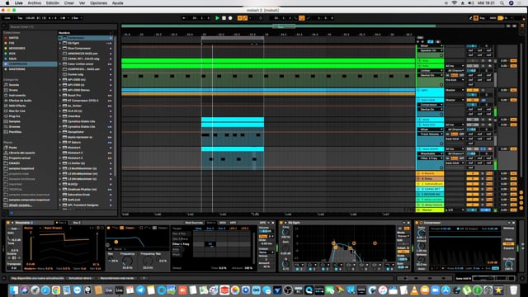Open the Crear menu

pos(69,3)
